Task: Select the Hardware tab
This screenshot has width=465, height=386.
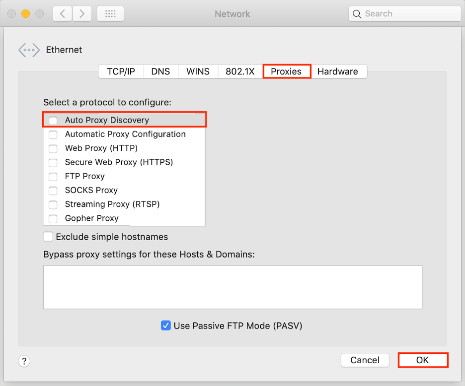Action: coord(339,71)
